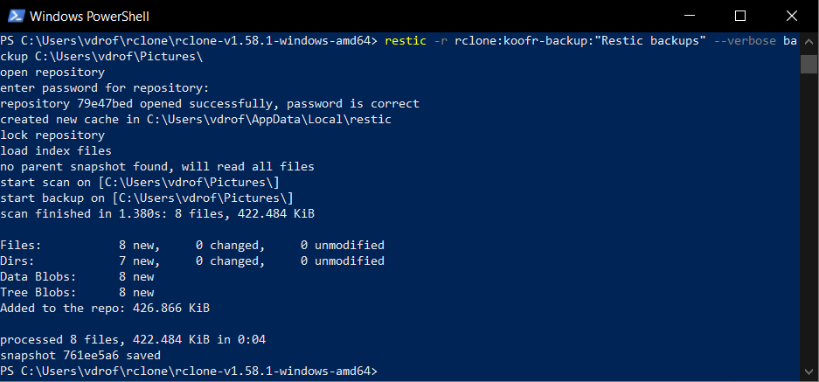Click the 'snapshot 761ee5a6 saved' line

click(x=80, y=356)
